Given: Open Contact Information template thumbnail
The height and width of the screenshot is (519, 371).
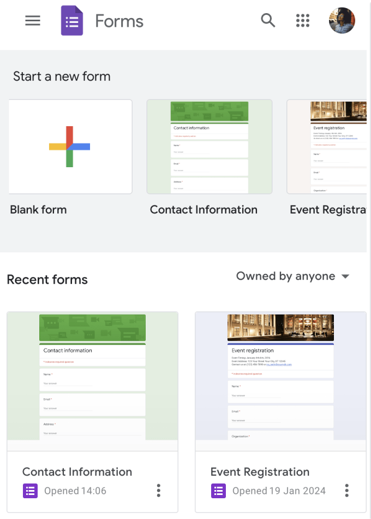Looking at the screenshot, I should [x=210, y=146].
